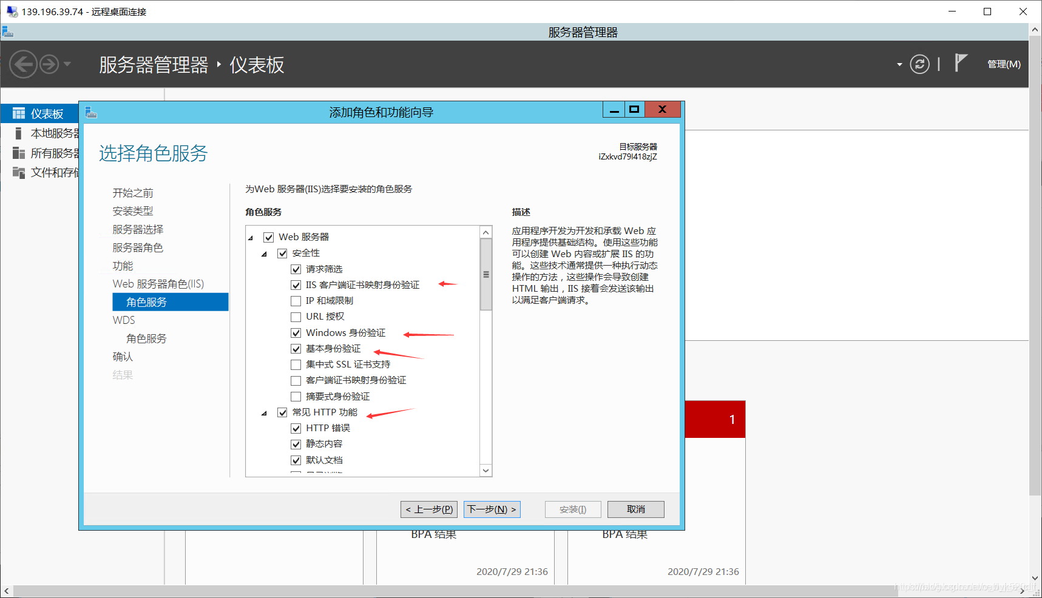This screenshot has height=598, width=1042.
Task: Check the 客户端证书映射身份验证 checkbox
Action: coord(296,380)
